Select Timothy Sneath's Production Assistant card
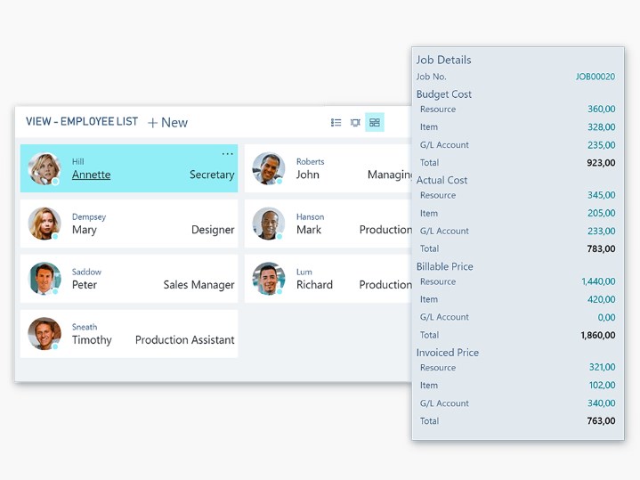Viewport: 640px width, 480px height. pos(129,334)
